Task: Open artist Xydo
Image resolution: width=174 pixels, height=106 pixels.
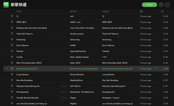Action: (72, 63)
